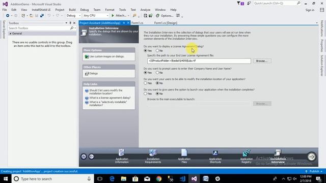
Task: Select Yes for launch application when installation completes
Action: [x=145, y=94]
